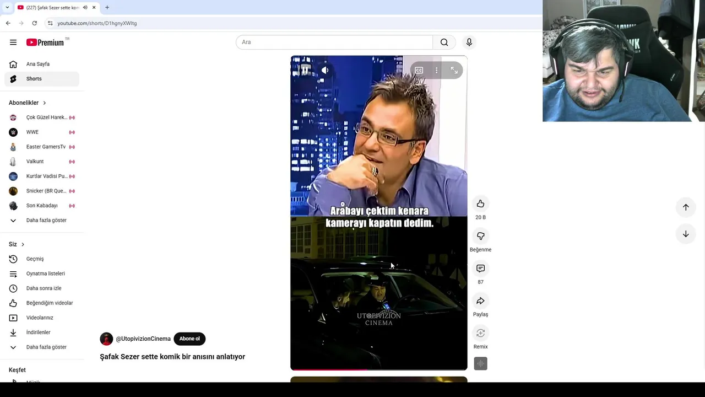Go to previous Short with up arrow
Screen dimensions: 705x397
(x=686, y=207)
